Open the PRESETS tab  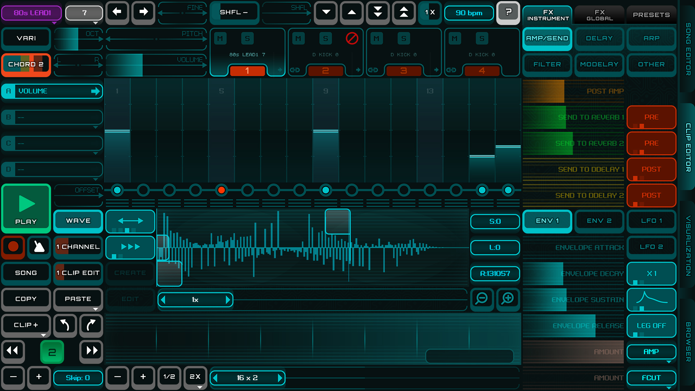click(x=651, y=15)
